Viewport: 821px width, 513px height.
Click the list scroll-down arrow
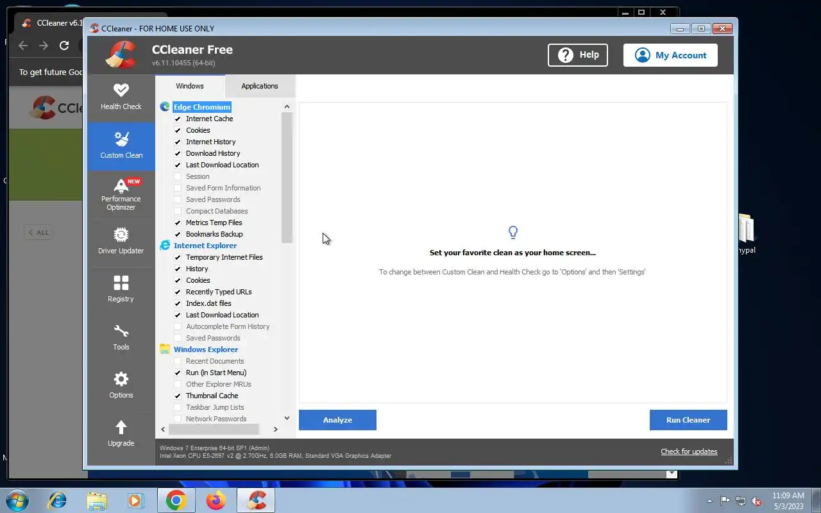tap(287, 418)
